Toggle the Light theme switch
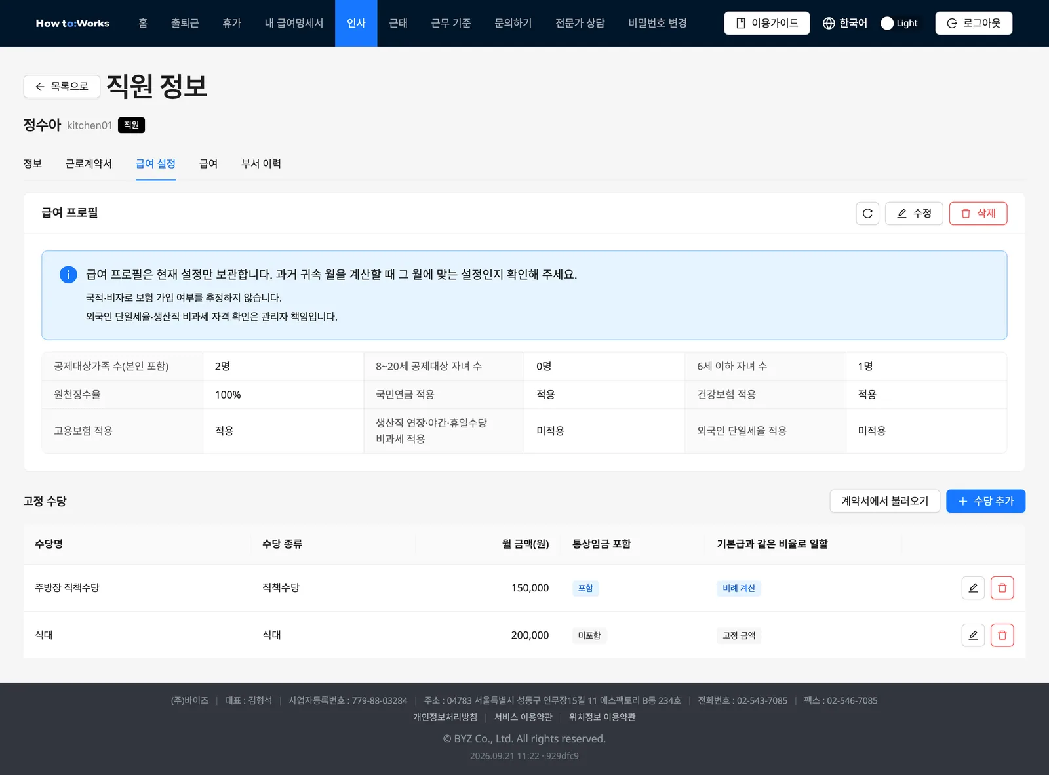 [900, 23]
